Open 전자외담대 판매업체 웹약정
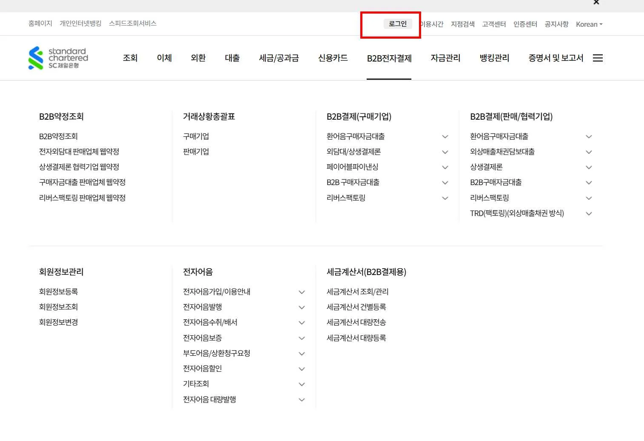 pos(79,152)
